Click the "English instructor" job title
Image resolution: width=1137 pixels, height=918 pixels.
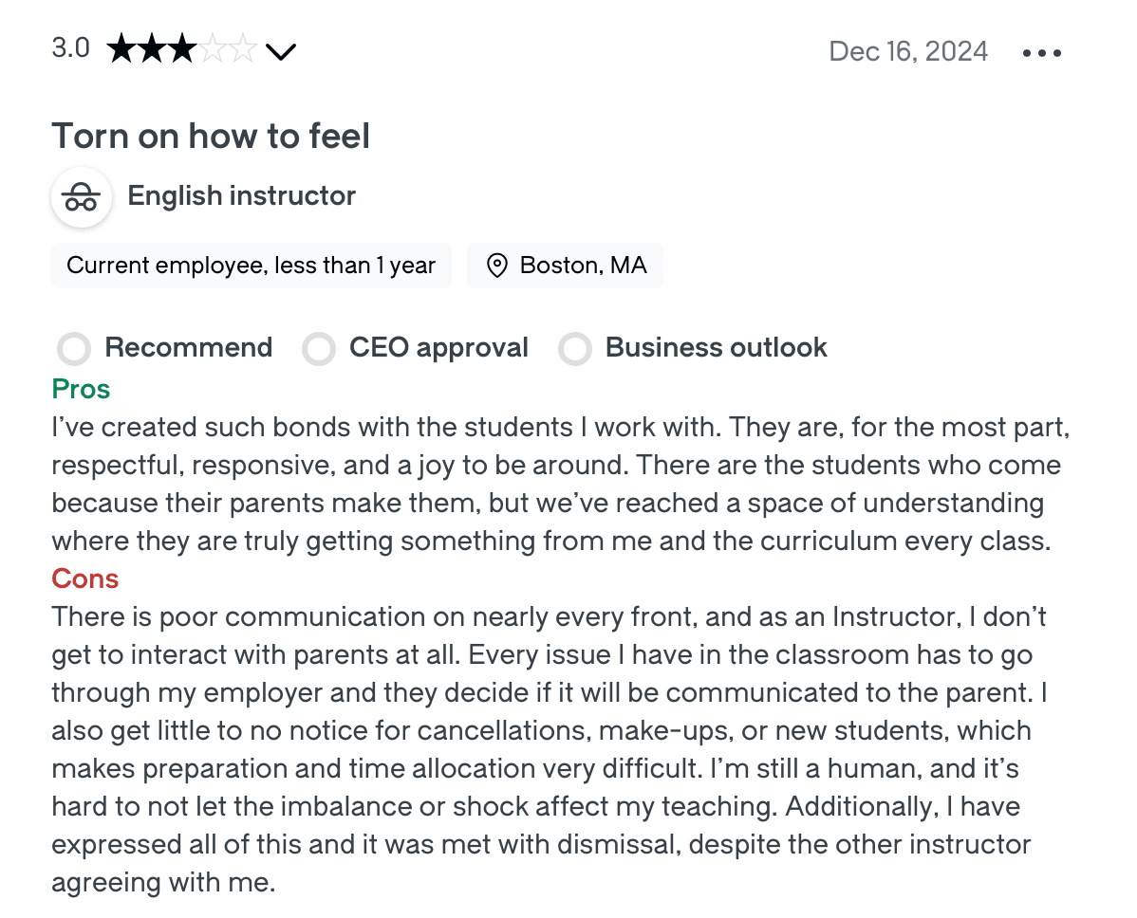tap(241, 196)
